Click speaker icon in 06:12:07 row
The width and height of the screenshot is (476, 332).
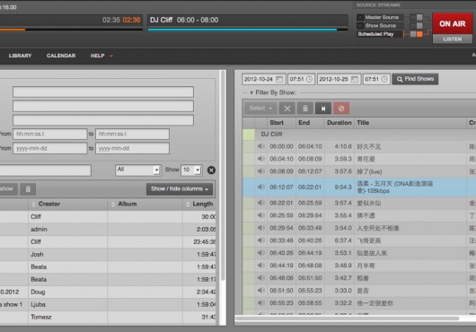(x=260, y=187)
